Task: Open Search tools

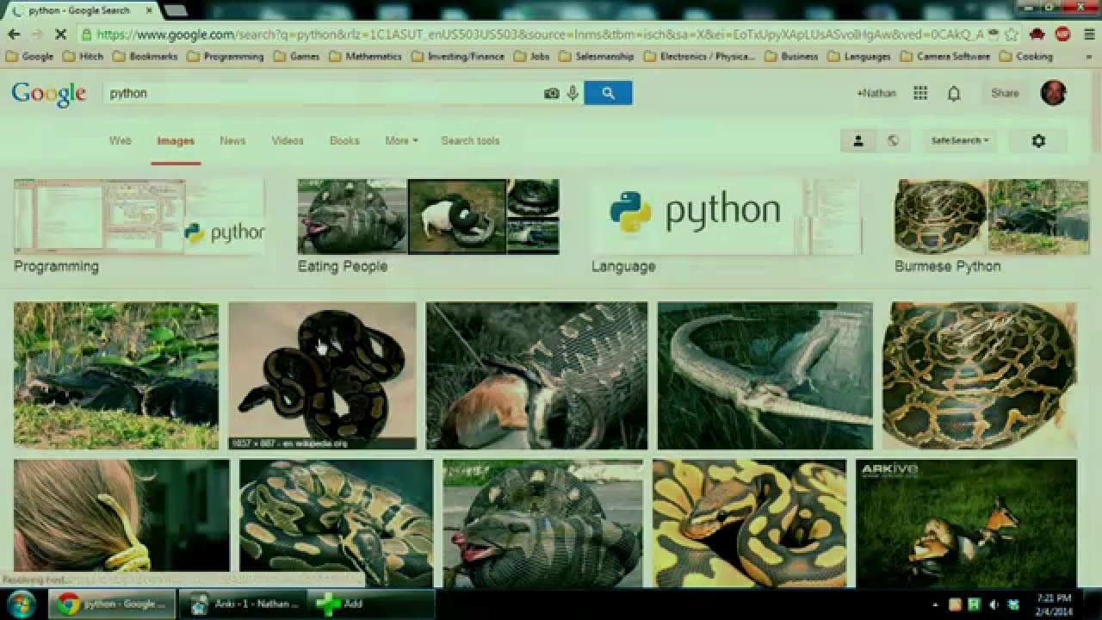Action: pos(470,140)
